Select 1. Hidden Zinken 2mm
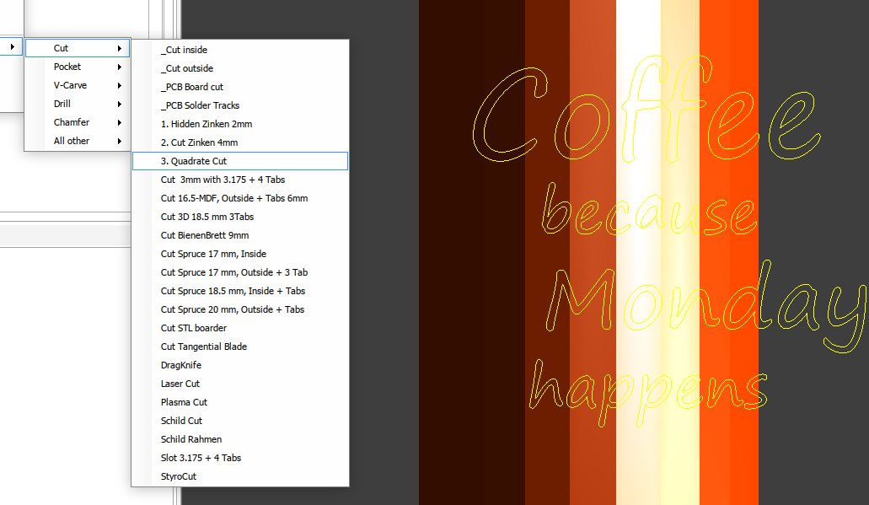This screenshot has height=505, width=869. tap(240, 124)
